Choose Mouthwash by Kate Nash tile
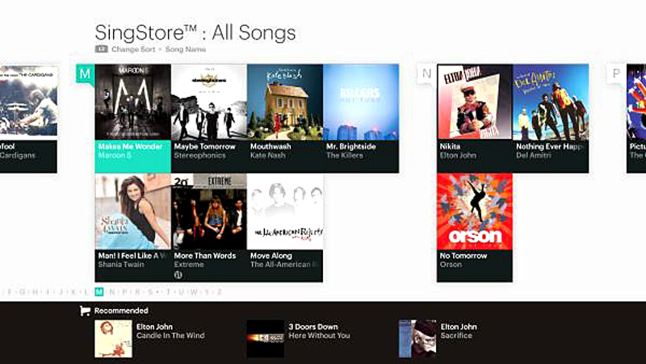 point(285,118)
